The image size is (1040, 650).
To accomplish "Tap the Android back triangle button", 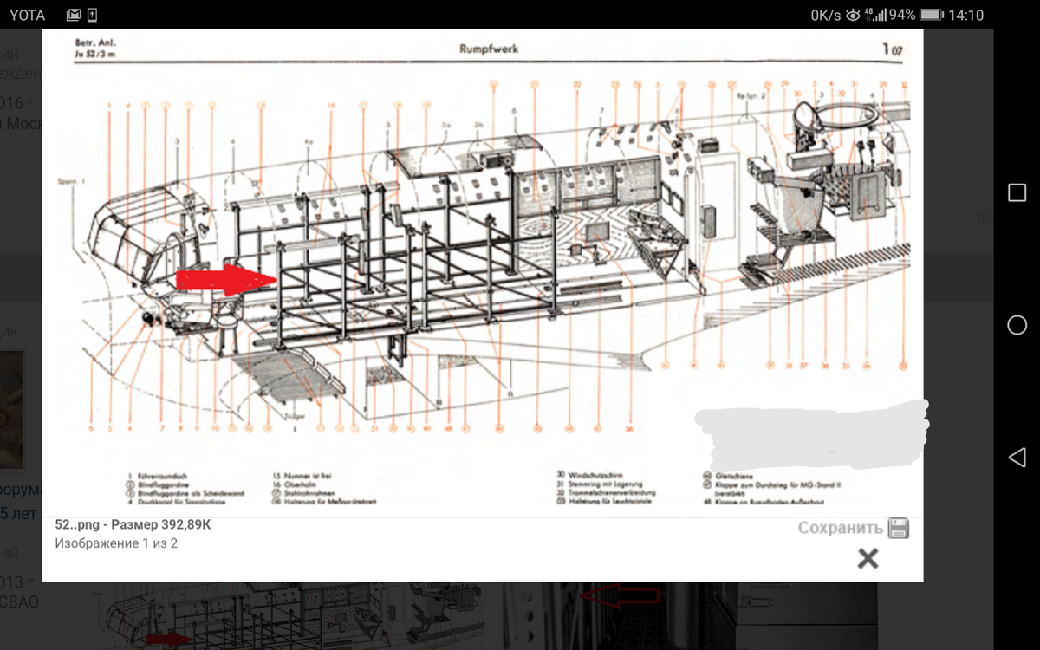I will click(1017, 458).
